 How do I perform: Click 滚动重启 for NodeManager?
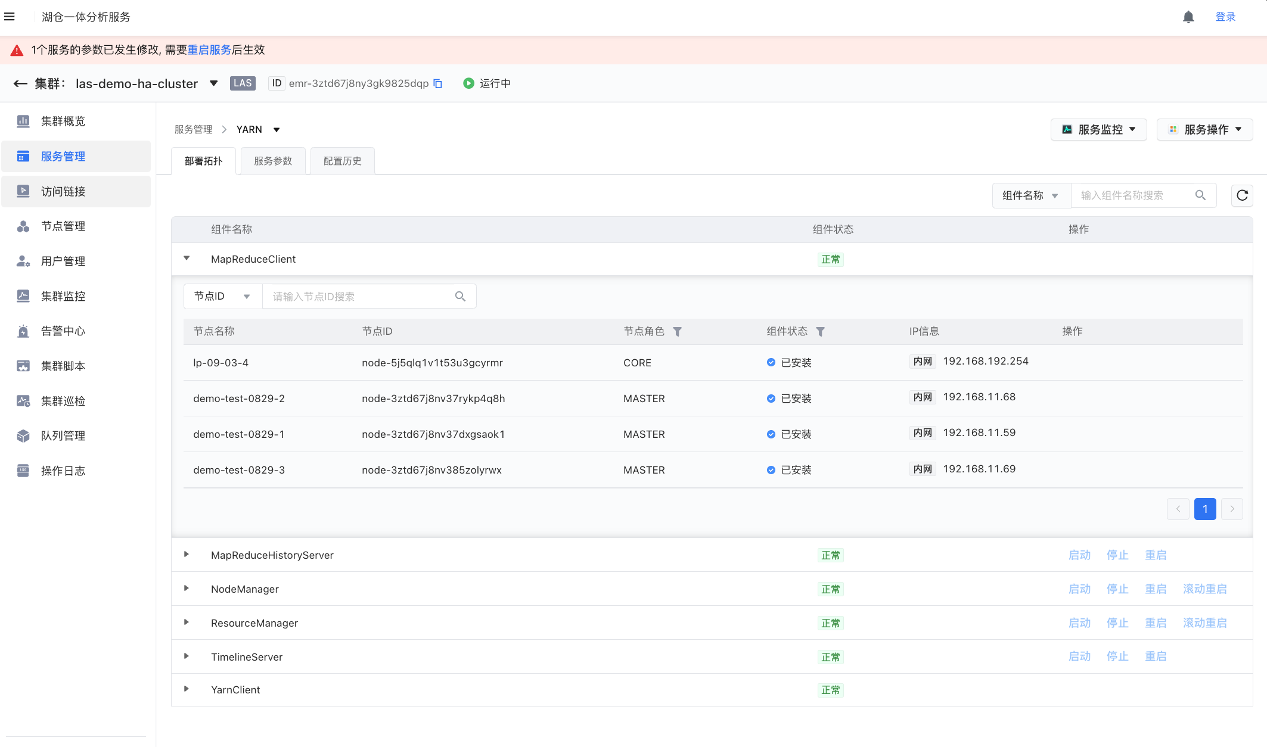(x=1204, y=589)
